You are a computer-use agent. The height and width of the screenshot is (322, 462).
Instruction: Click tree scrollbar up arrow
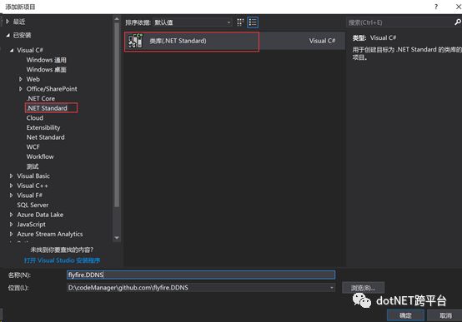[x=117, y=19]
